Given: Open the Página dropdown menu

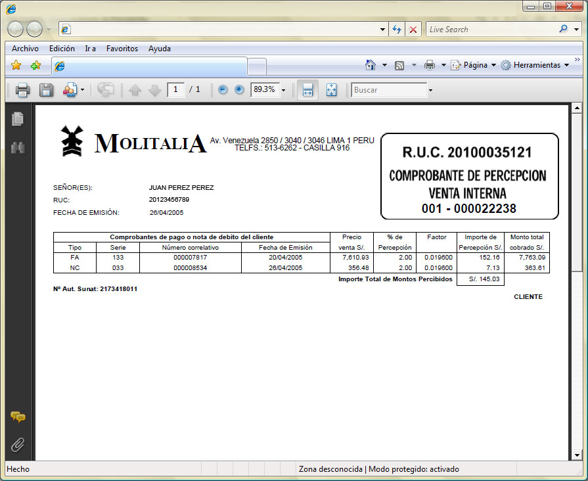Looking at the screenshot, I should point(474,65).
